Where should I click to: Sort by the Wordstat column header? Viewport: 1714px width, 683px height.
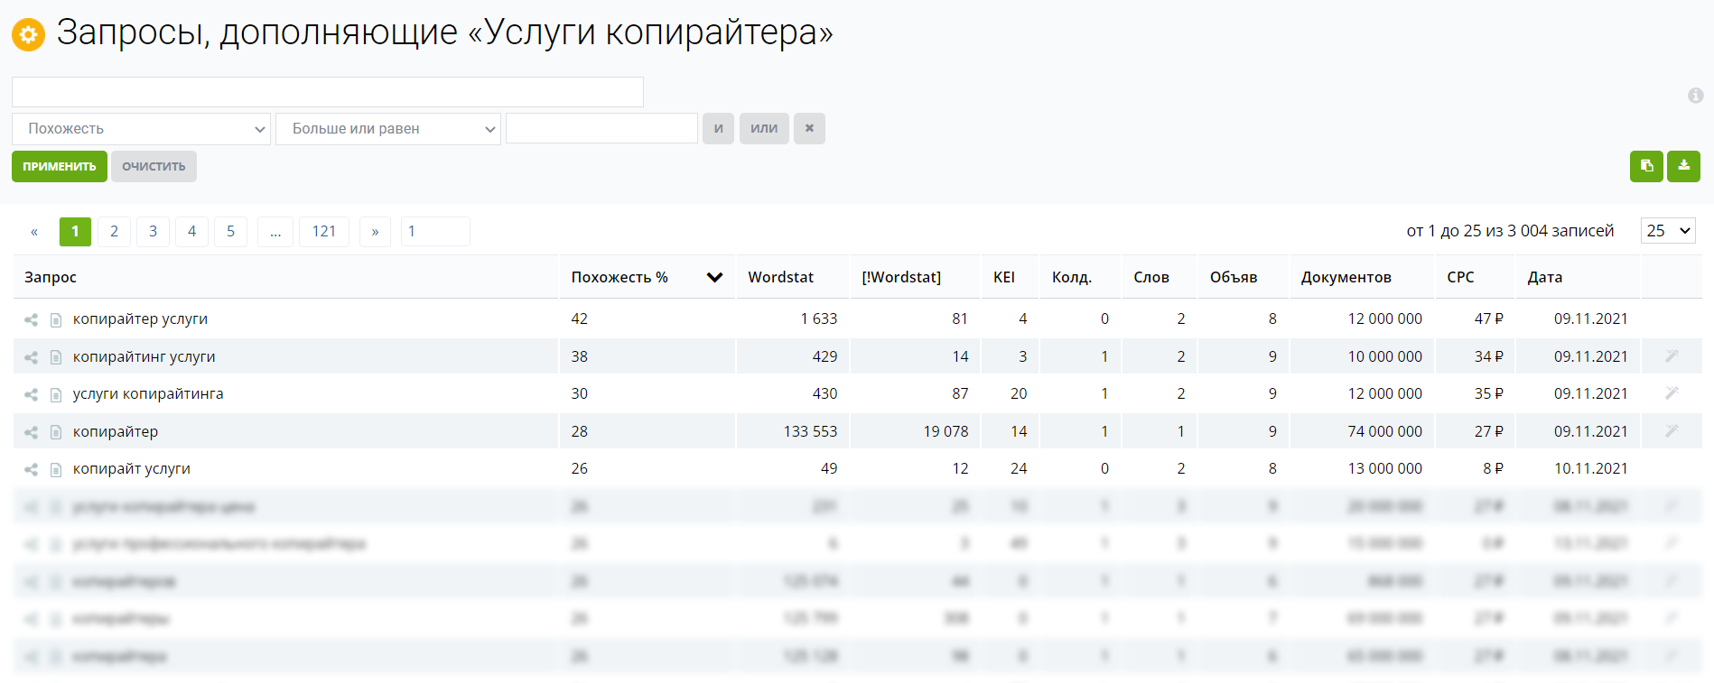point(780,277)
